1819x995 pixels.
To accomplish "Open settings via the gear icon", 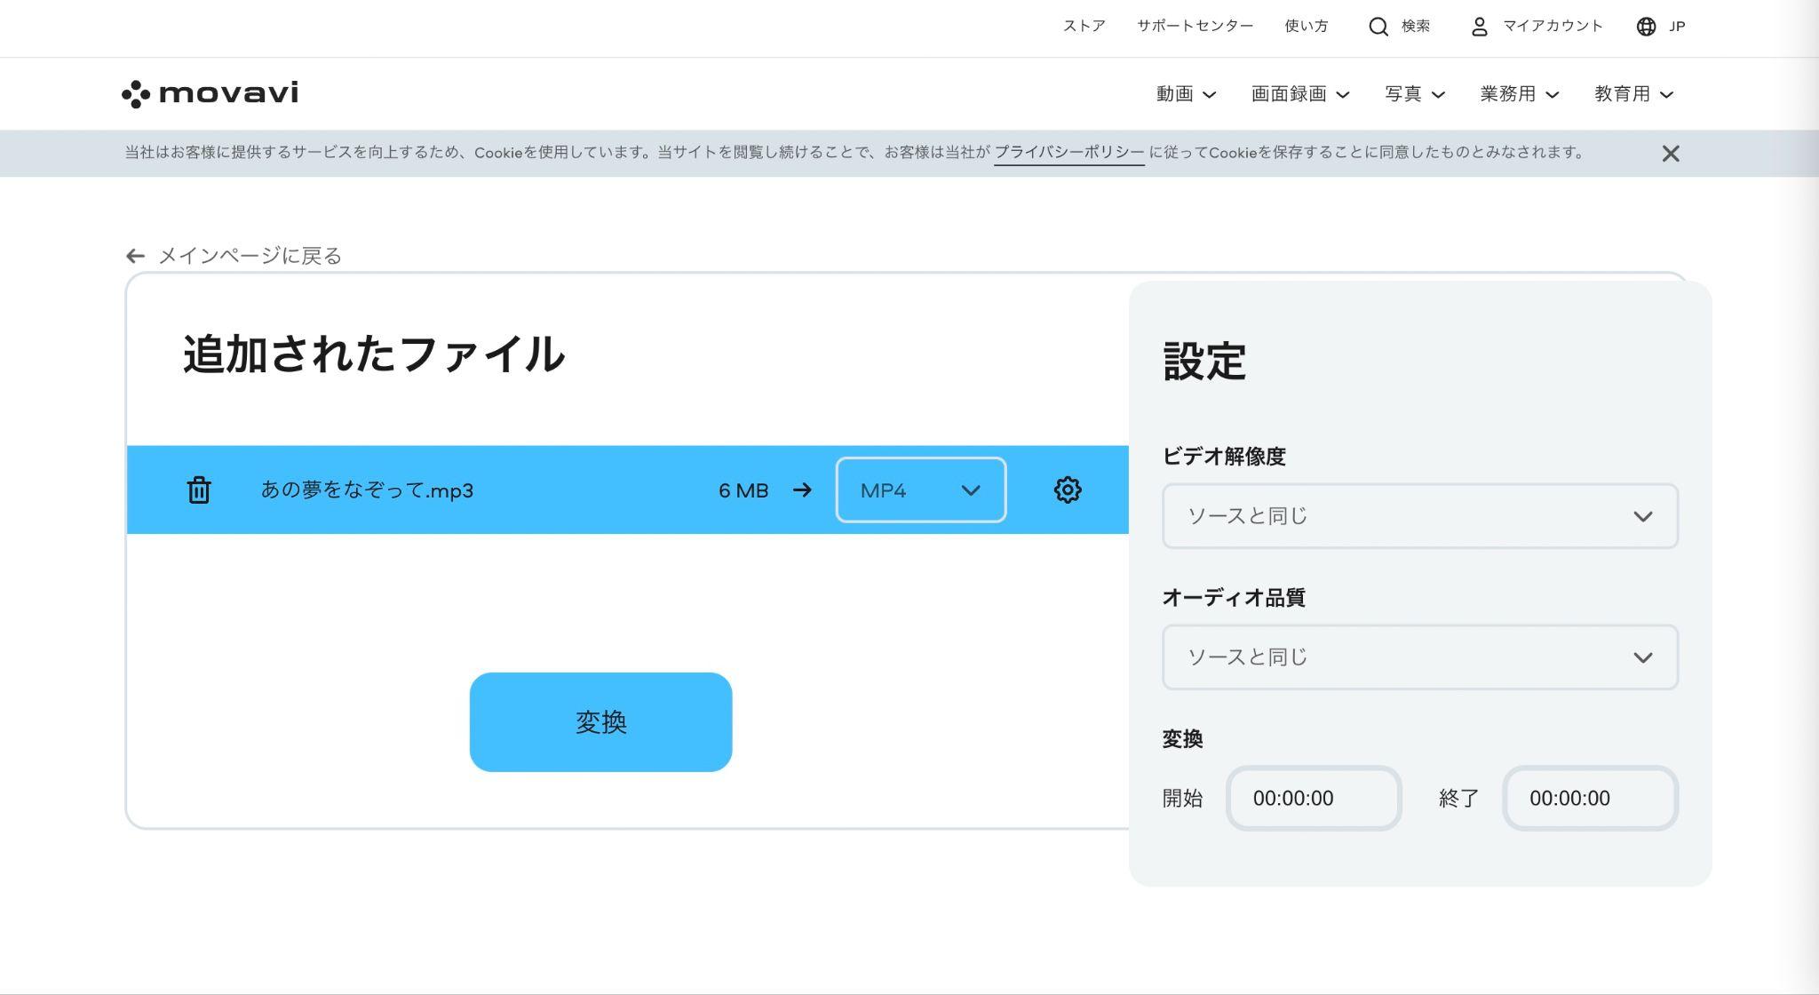I will (1068, 490).
